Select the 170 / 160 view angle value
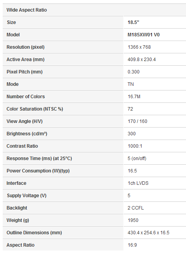Screen dimensions: 186x254 (137, 121)
